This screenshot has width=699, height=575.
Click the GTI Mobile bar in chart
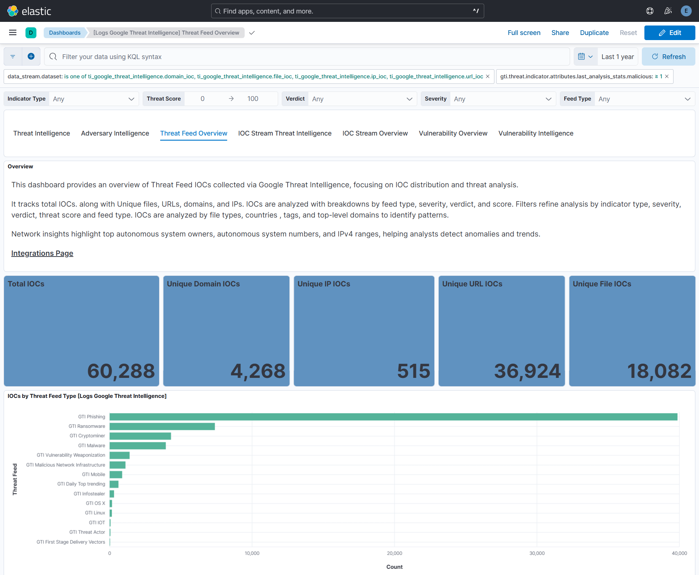pos(116,474)
